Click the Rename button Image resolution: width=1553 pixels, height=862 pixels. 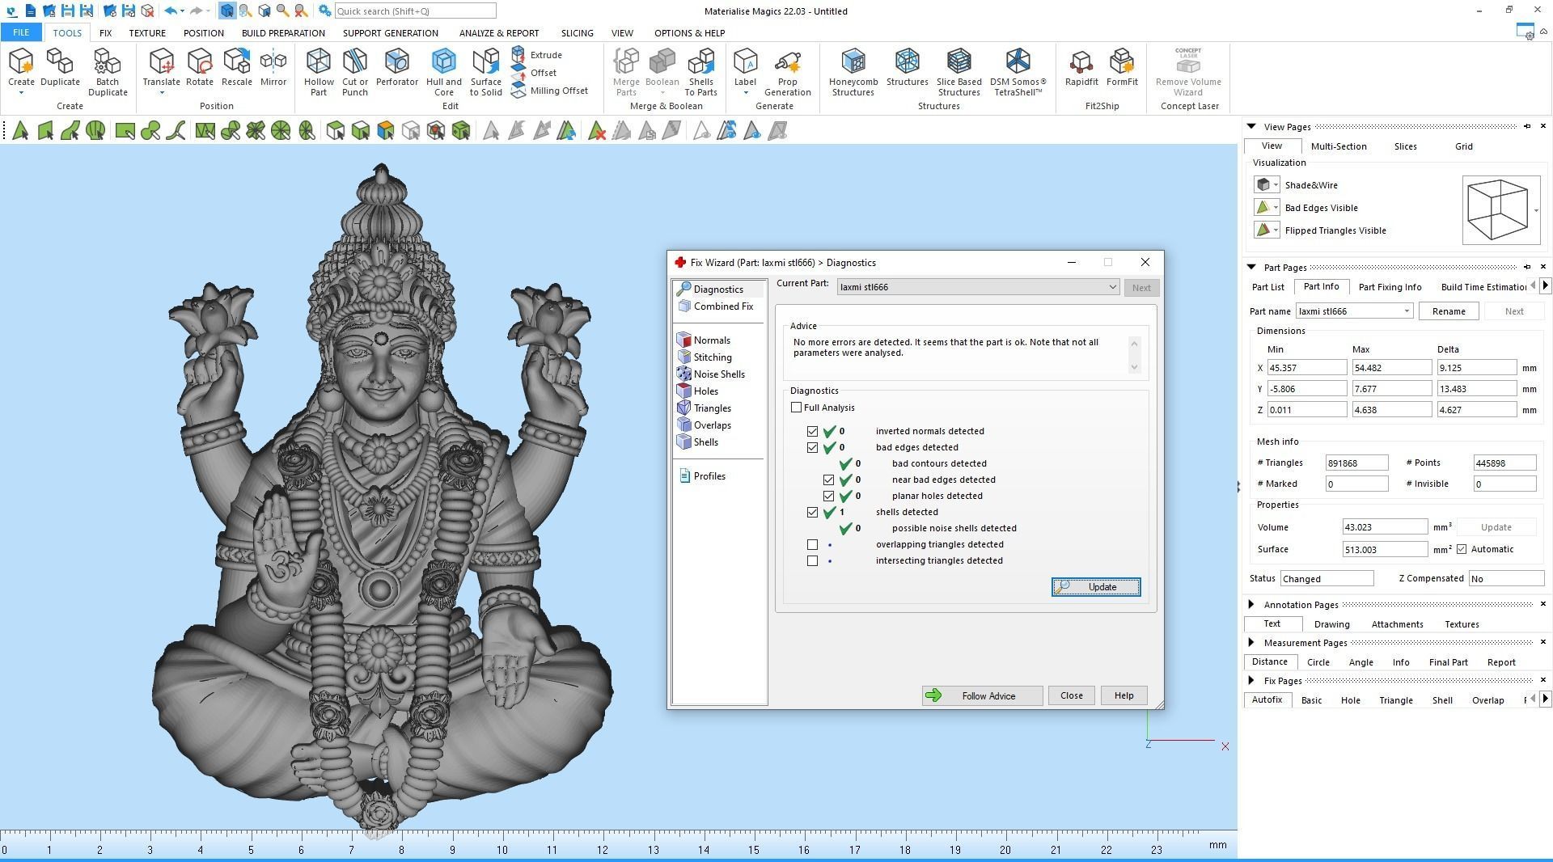click(1448, 311)
